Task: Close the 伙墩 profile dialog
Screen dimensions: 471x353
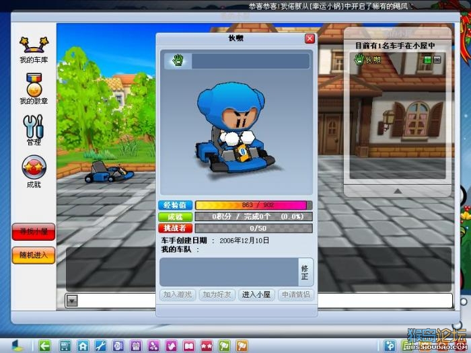Action: tap(310, 39)
